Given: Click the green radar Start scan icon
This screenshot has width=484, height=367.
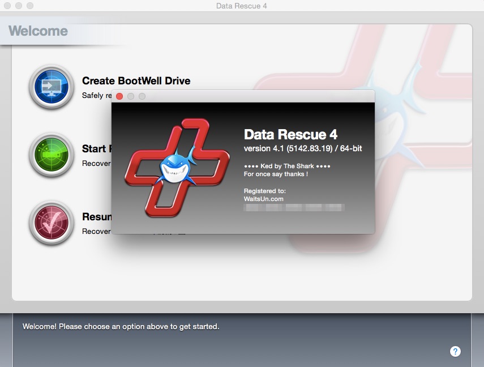Looking at the screenshot, I should click(52, 155).
